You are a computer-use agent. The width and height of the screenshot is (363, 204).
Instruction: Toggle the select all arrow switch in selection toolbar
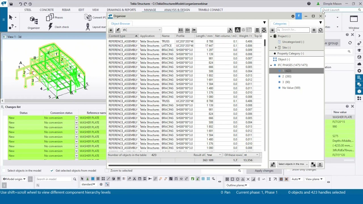point(82,179)
